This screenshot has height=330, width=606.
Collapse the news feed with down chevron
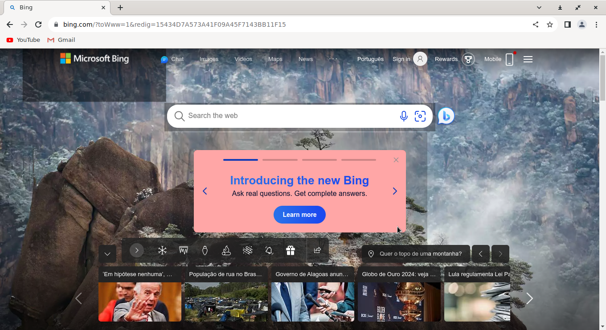click(x=107, y=254)
